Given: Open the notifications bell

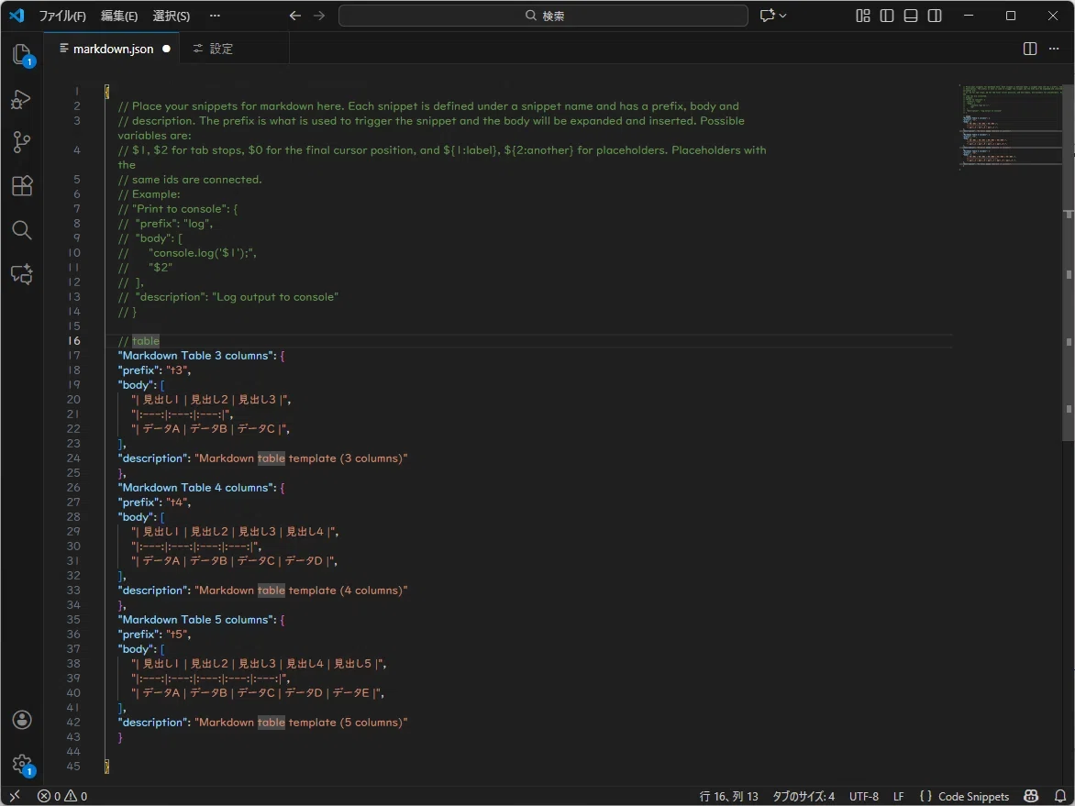Looking at the screenshot, I should (1060, 796).
